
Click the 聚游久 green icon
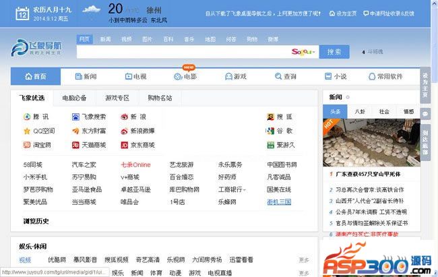click(270, 145)
